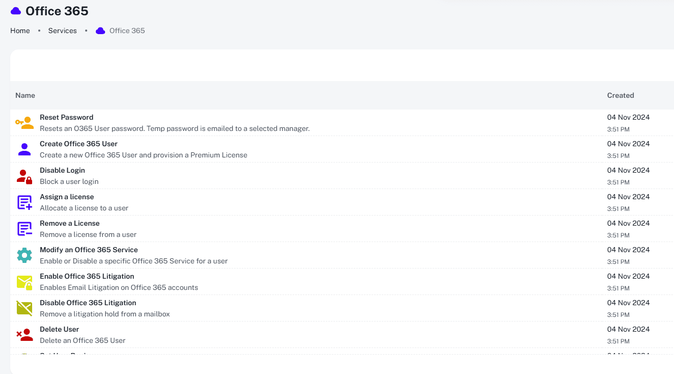Select the Enable Office 365 Litigation row
Screen dimensions: 674x374
(87, 276)
